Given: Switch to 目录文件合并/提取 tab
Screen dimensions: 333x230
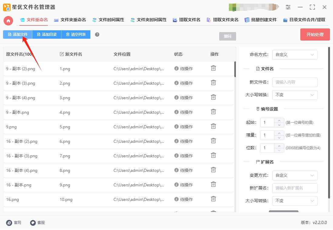Looking at the screenshot, I should click(304, 20).
